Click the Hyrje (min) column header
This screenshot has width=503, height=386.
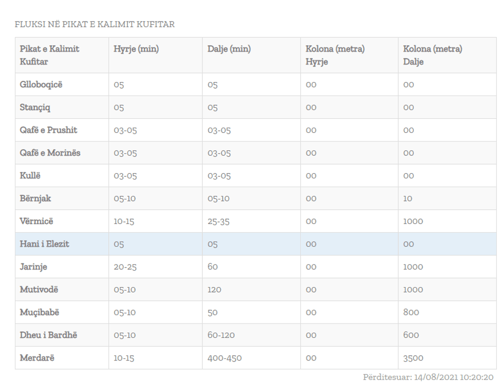(x=136, y=49)
